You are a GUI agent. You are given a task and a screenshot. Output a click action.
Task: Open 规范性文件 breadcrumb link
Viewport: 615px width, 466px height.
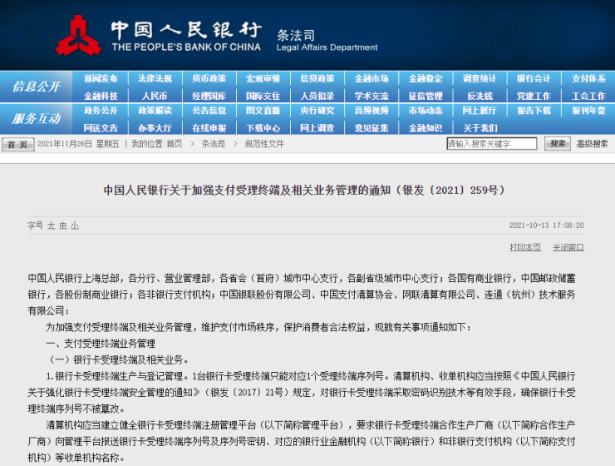tap(264, 144)
